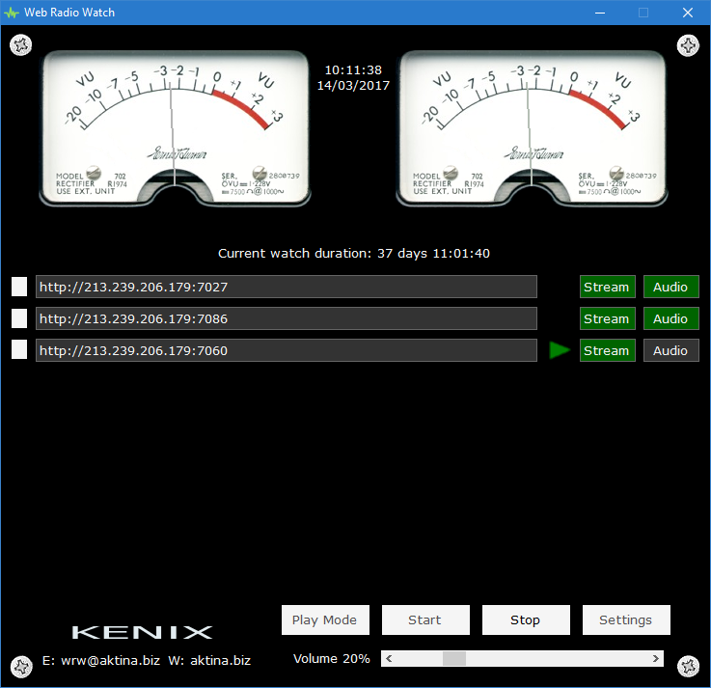This screenshot has height=688, width=711.
Task: Click the right VU meter
Action: (x=532, y=127)
